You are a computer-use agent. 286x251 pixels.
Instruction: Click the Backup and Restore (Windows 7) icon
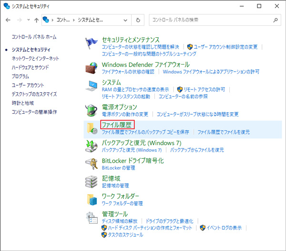pos(91,146)
